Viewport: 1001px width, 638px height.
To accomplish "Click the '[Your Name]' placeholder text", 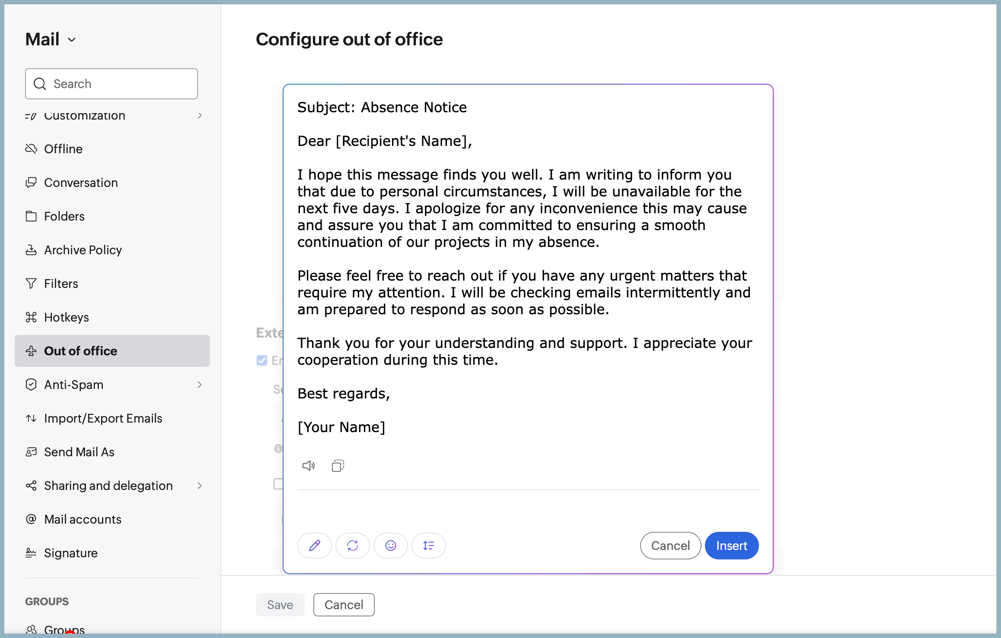I will pyautogui.click(x=341, y=427).
